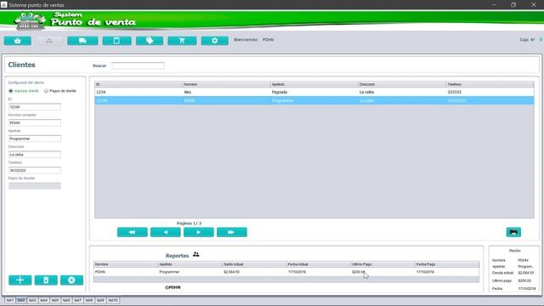Click the Nombre column header in clients table
The image size is (544, 306).
click(x=226, y=84)
